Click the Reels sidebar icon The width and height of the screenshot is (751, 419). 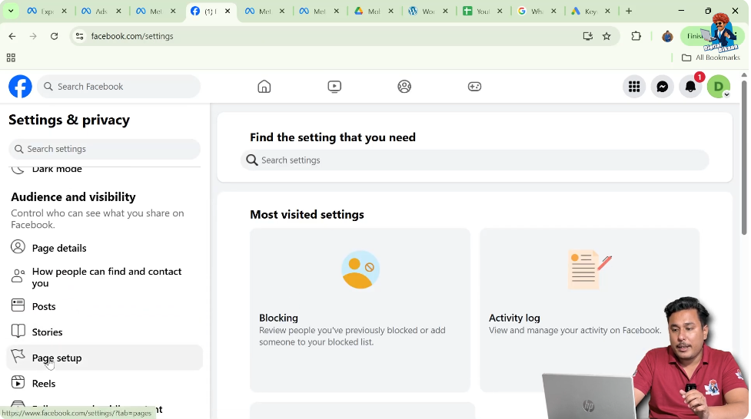click(x=18, y=382)
